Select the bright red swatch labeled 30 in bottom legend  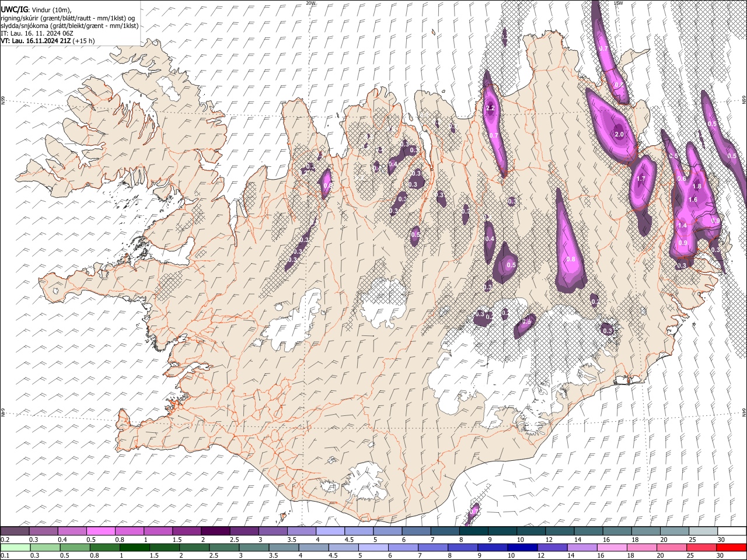click(731, 547)
